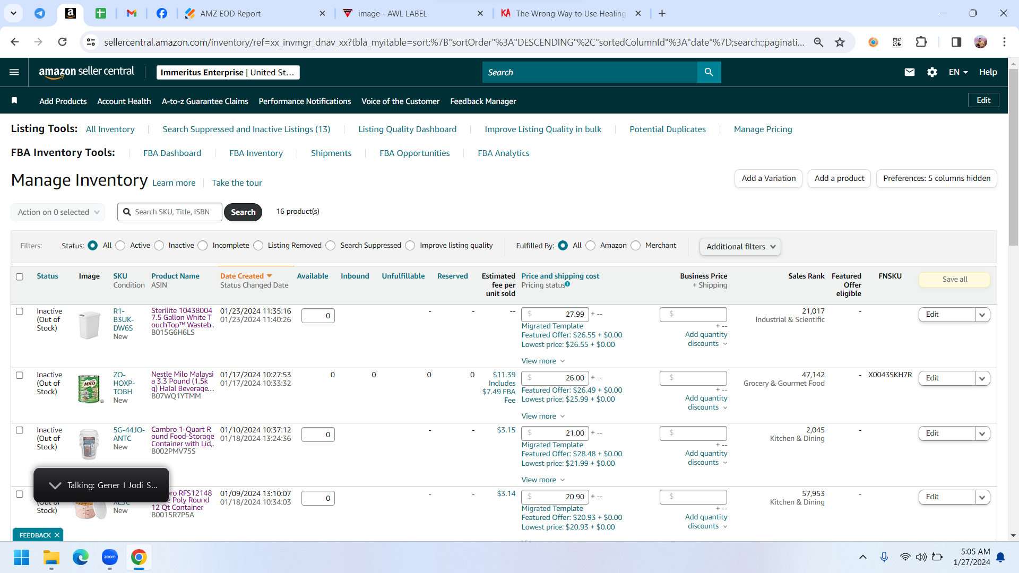Switch to pinned Facebook tab
The height and width of the screenshot is (573, 1019).
pyautogui.click(x=162, y=13)
